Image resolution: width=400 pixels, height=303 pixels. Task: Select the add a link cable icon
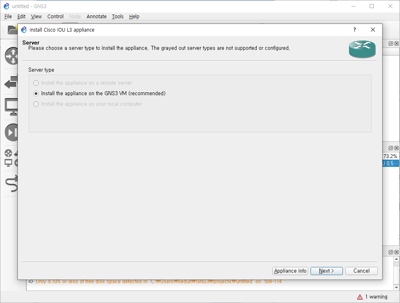[11, 184]
